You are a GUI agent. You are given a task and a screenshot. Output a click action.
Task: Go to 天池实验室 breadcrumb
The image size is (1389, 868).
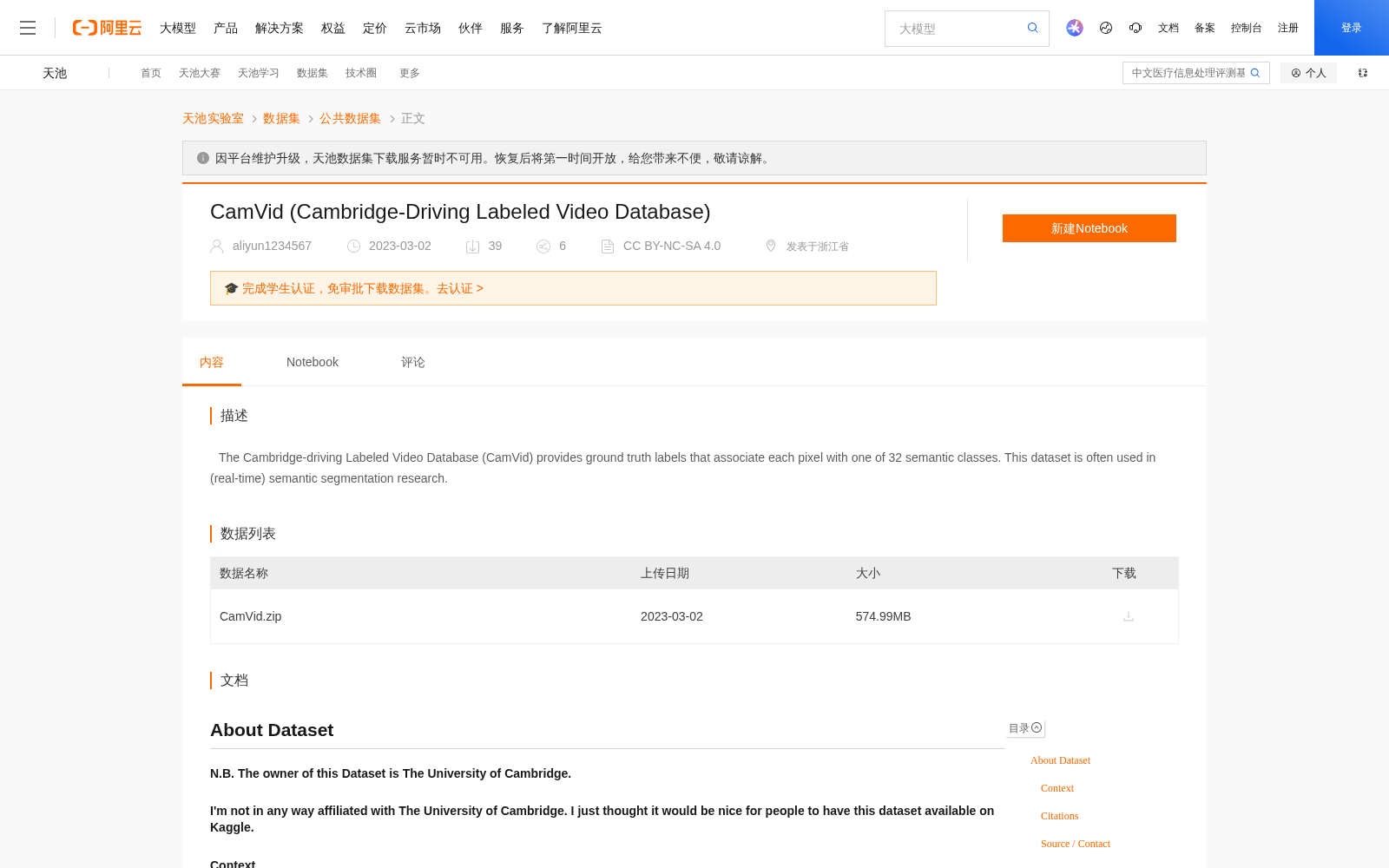pos(213,118)
